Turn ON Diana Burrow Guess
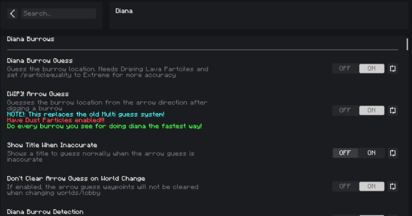The image size is (412, 216). tap(371, 68)
